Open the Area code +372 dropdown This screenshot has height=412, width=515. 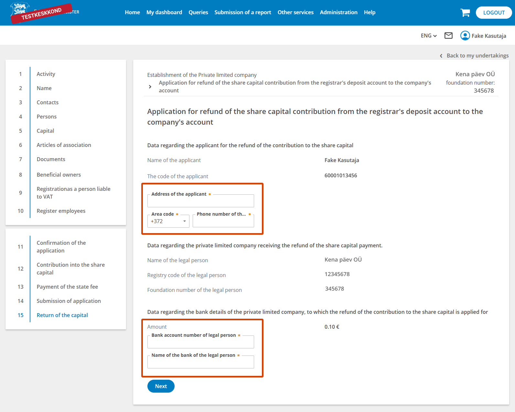[168, 221]
